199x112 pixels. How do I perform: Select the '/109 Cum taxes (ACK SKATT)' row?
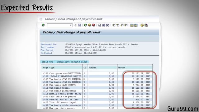97,85
